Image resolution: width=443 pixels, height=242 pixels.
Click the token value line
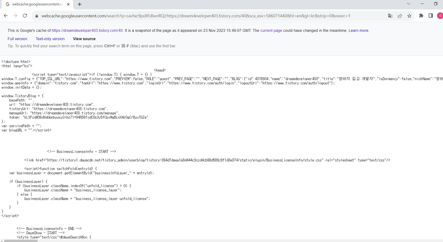pyautogui.click(x=78, y=117)
